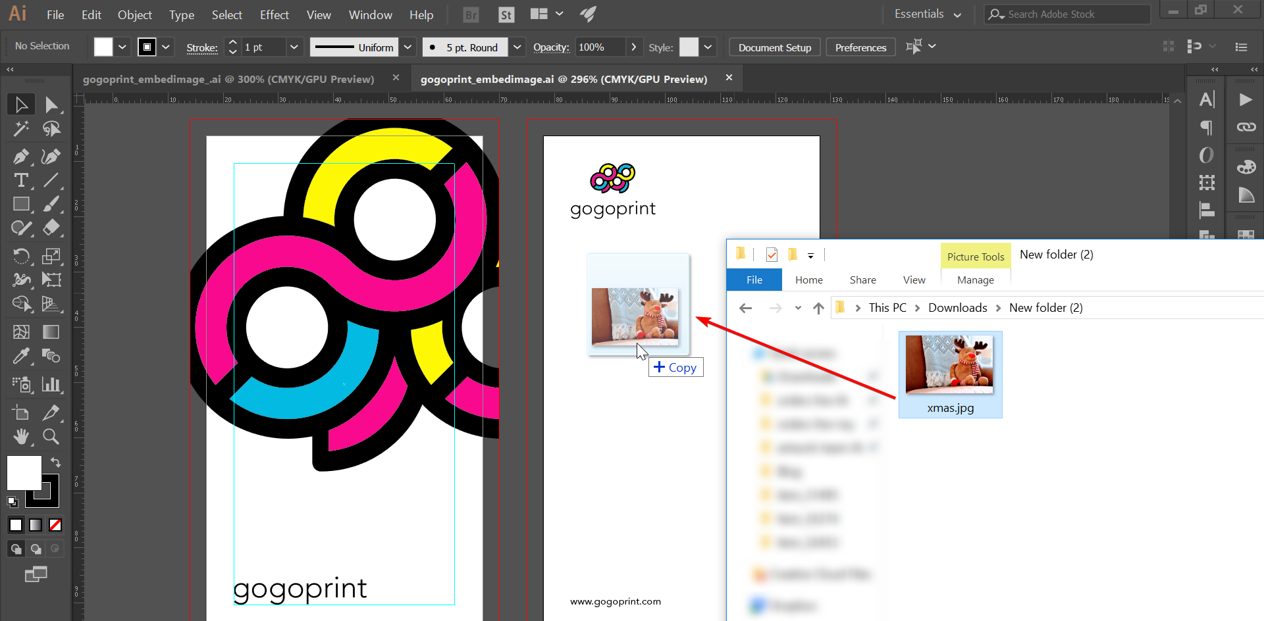Open the Preferences button
Viewport: 1264px width, 621px height.
click(x=860, y=47)
